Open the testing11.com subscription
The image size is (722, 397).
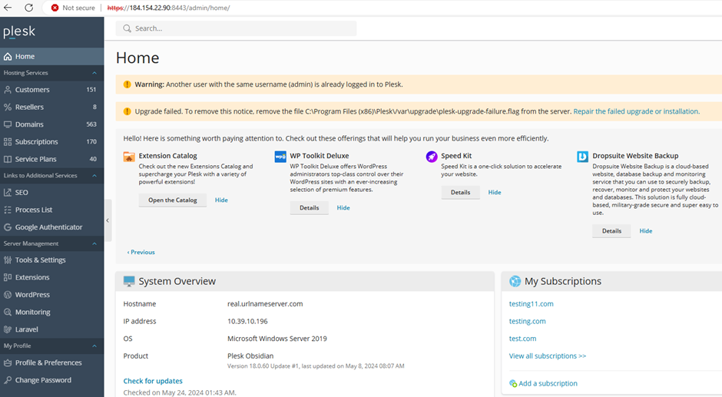532,304
